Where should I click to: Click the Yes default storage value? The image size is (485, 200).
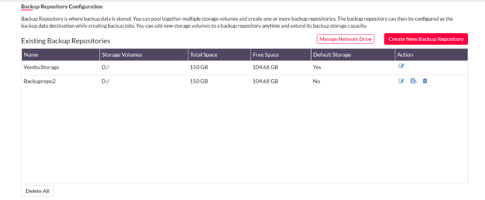[317, 67]
